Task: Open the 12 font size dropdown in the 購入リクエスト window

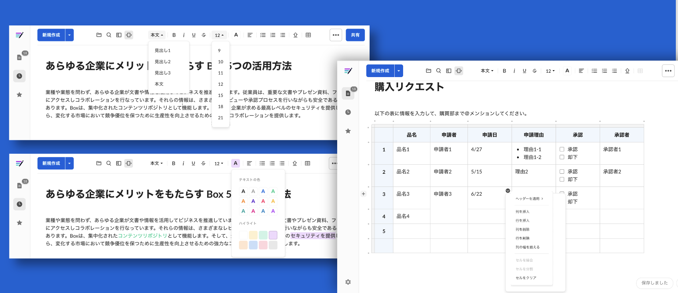Action: (550, 71)
